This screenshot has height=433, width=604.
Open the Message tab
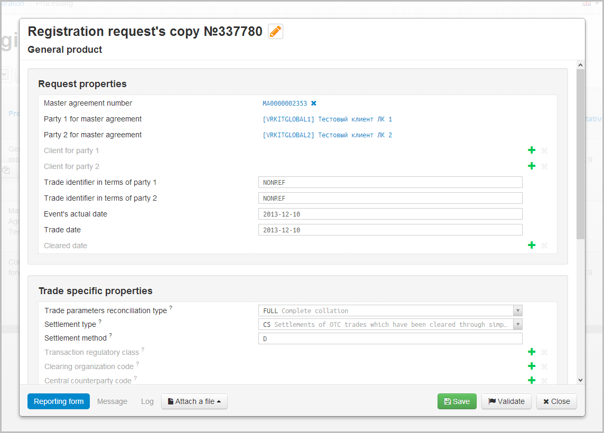click(x=112, y=401)
